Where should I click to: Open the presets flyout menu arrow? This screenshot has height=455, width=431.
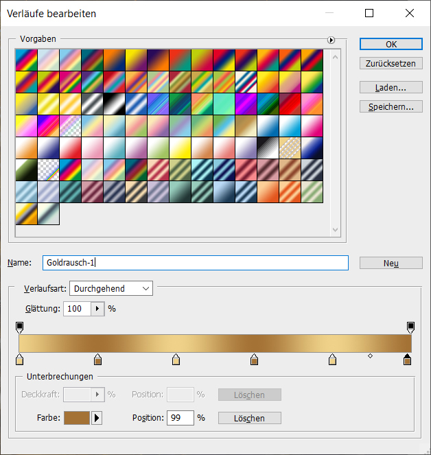(331, 40)
